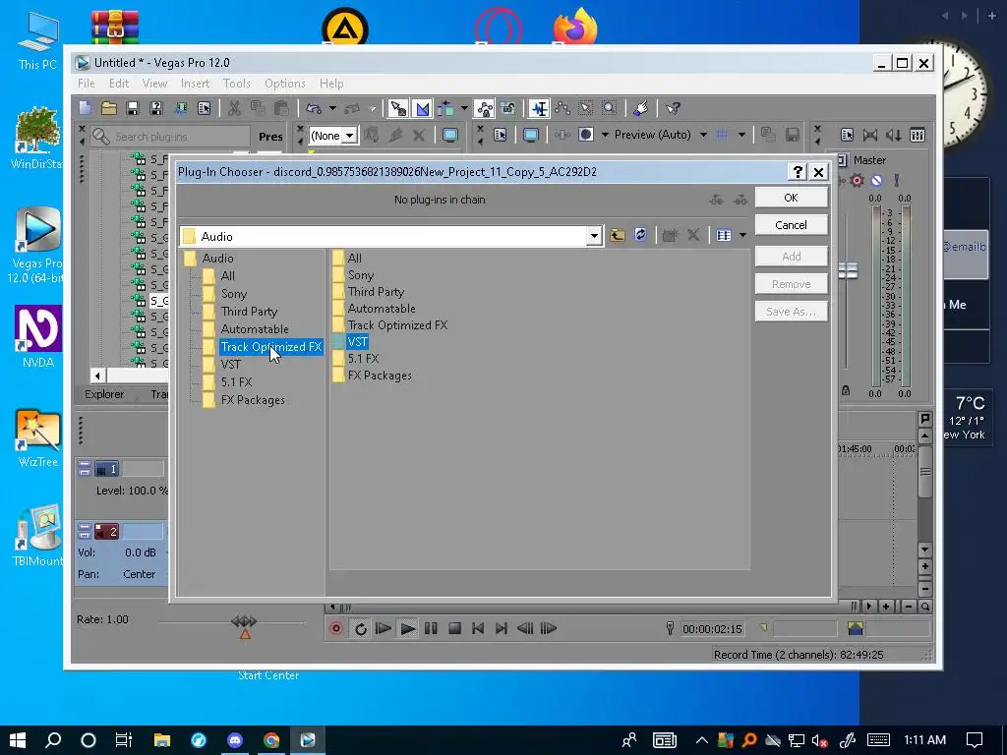Select Sony folder in the tree pane
The image size is (1007, 755).
point(234,294)
